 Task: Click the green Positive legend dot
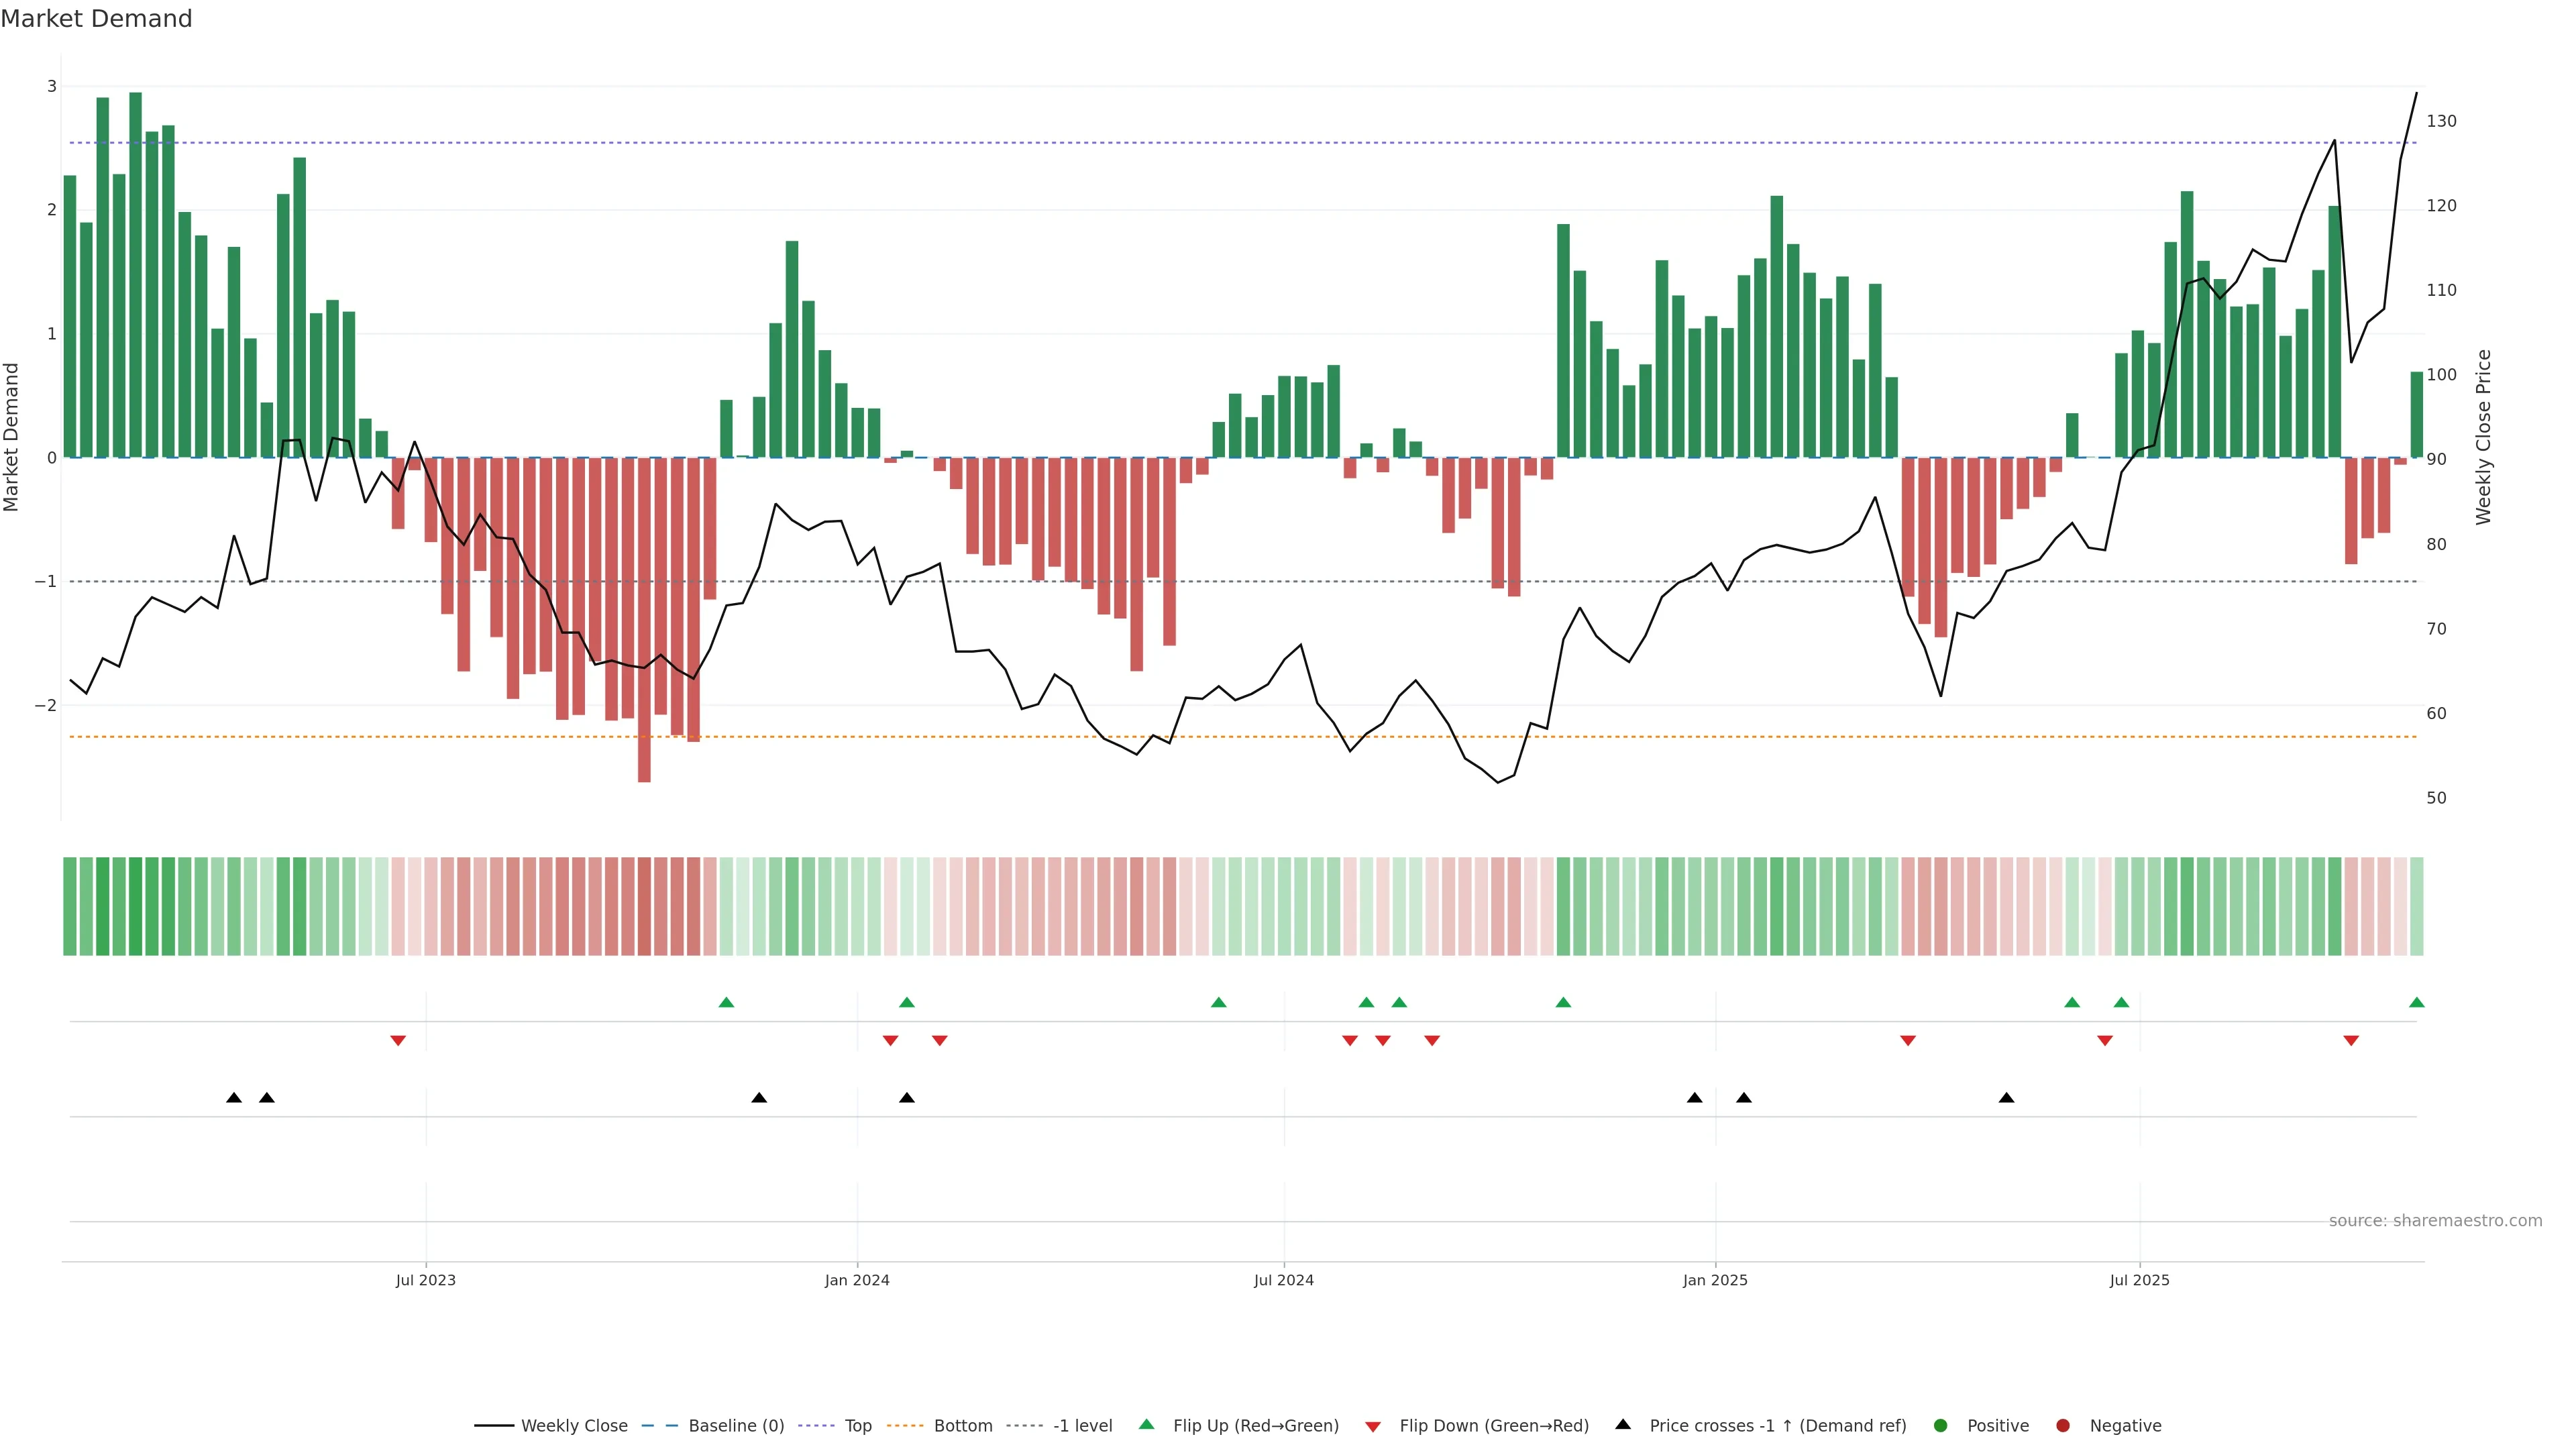tap(1941, 1425)
